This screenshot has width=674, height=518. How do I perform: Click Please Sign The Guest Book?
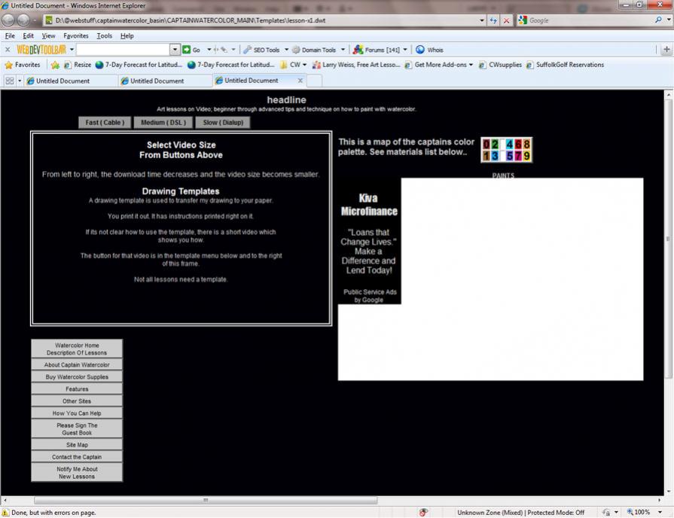point(77,429)
